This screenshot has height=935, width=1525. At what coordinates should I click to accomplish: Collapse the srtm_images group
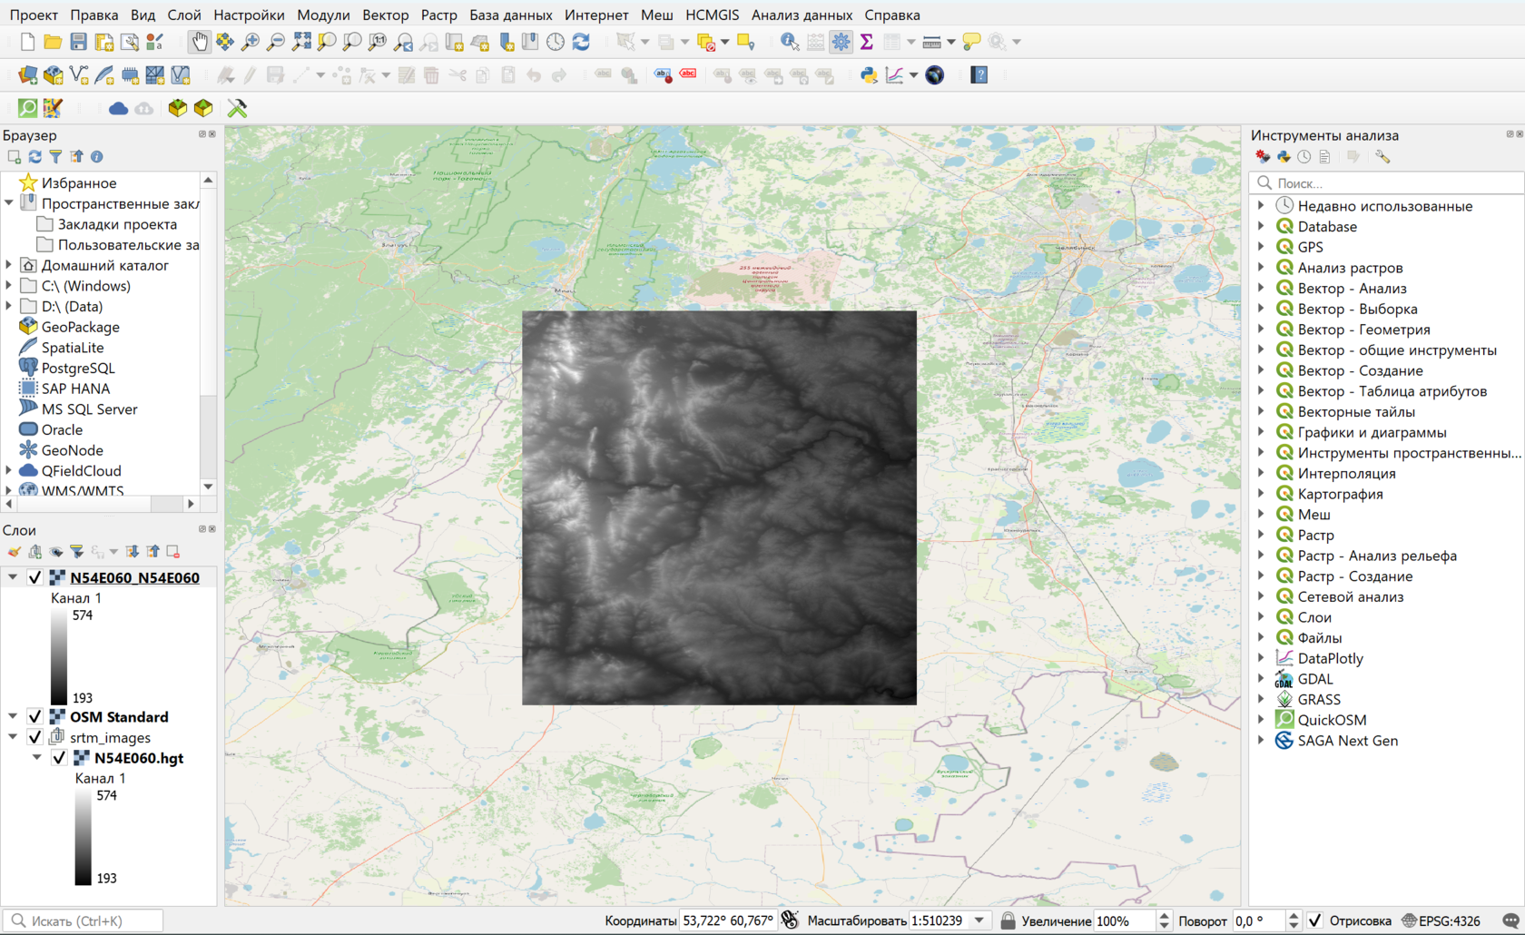(13, 738)
